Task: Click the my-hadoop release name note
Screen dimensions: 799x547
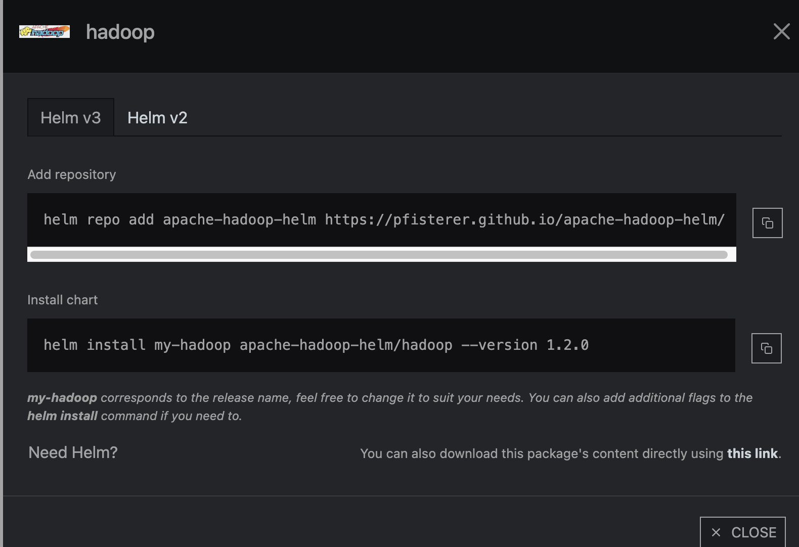Action: tap(390, 407)
